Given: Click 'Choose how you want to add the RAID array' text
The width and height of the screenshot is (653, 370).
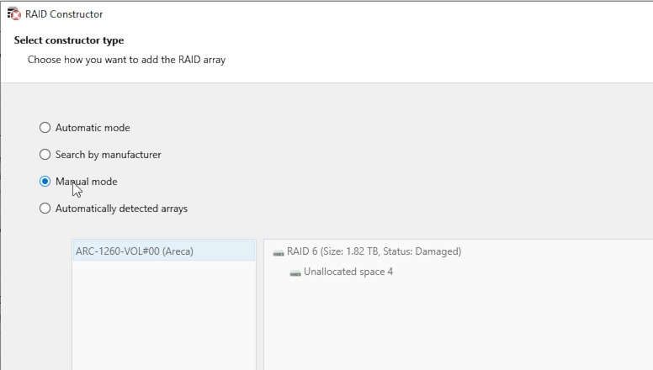Looking at the screenshot, I should pos(126,60).
